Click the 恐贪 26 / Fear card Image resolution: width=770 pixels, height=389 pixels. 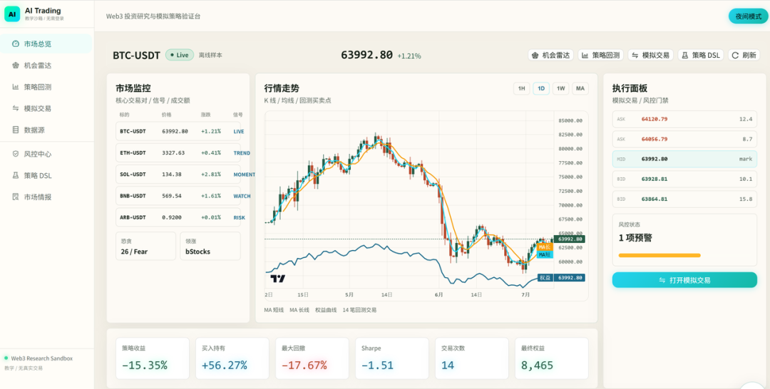[146, 247]
